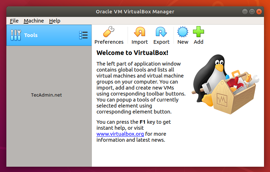The height and width of the screenshot is (172, 270).
Task: Select the Tools entry in the left panel
Action: pos(49,35)
